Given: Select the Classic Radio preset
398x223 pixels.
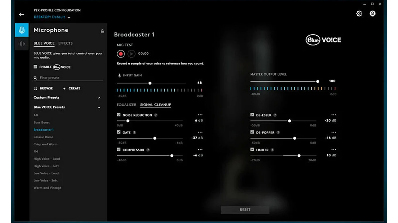Looking at the screenshot, I should click(x=44, y=137).
